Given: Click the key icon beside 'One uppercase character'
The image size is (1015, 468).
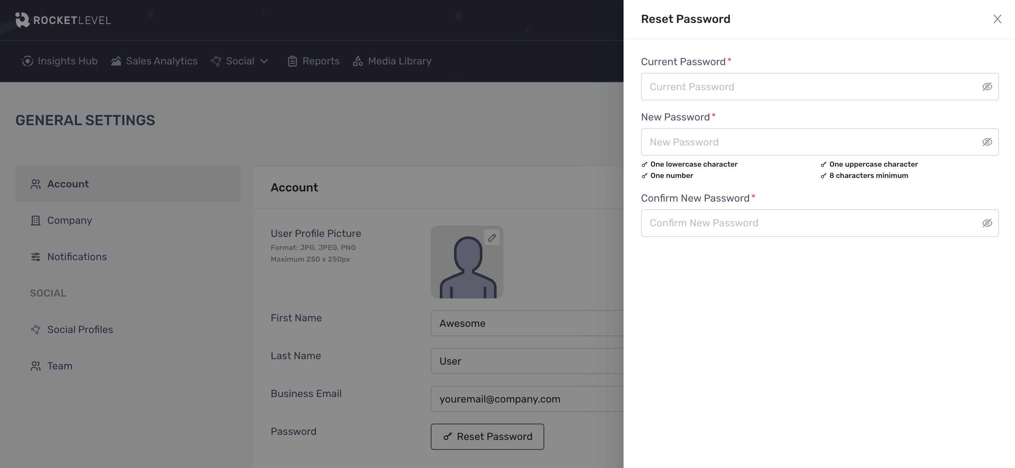Looking at the screenshot, I should [823, 164].
